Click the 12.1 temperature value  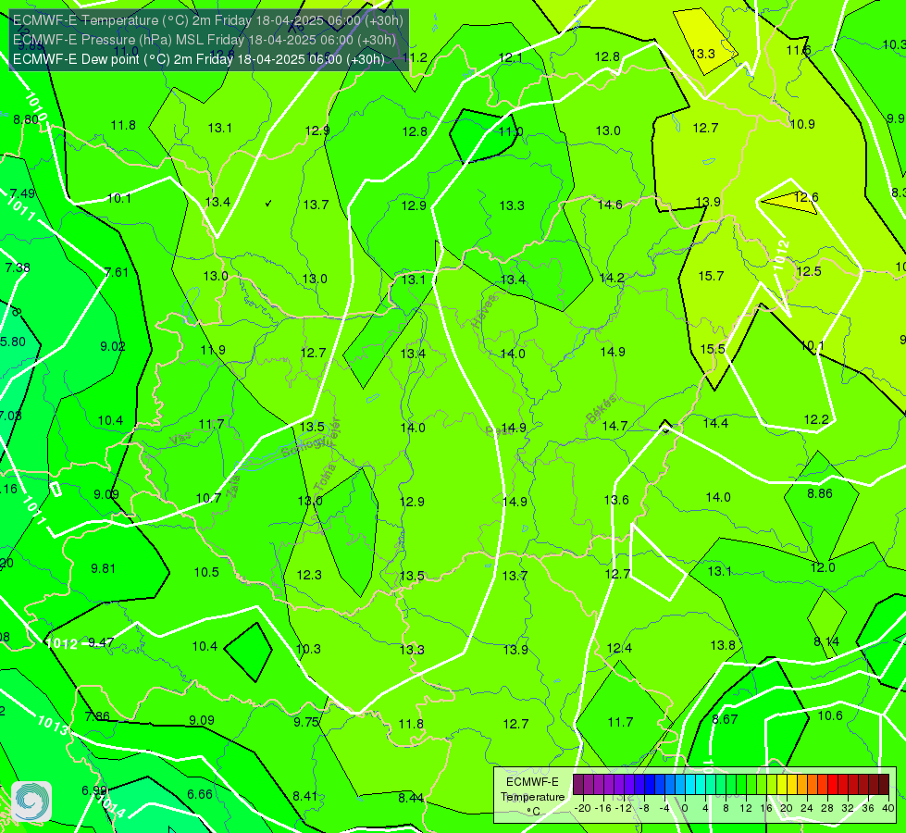(x=510, y=57)
